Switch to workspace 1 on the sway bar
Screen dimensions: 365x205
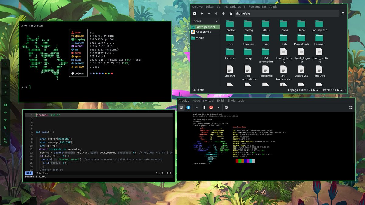[x=5, y=64]
